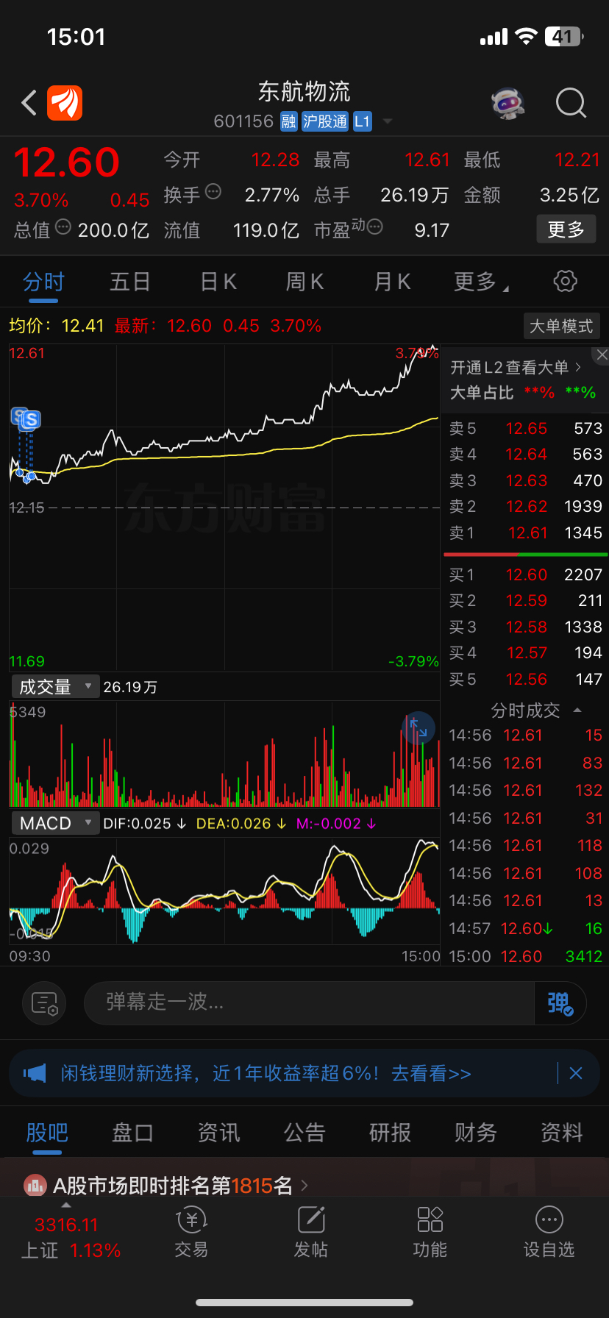Open the robot assistant avatar
Image resolution: width=609 pixels, height=1318 pixels.
click(x=508, y=103)
